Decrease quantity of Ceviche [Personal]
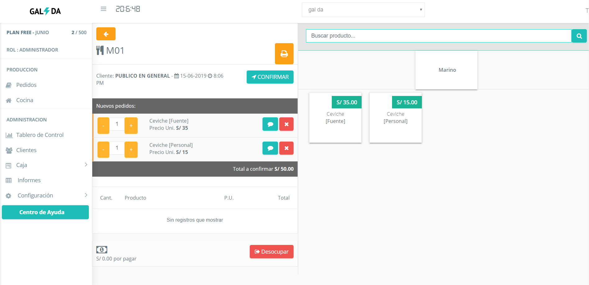 pyautogui.click(x=103, y=149)
